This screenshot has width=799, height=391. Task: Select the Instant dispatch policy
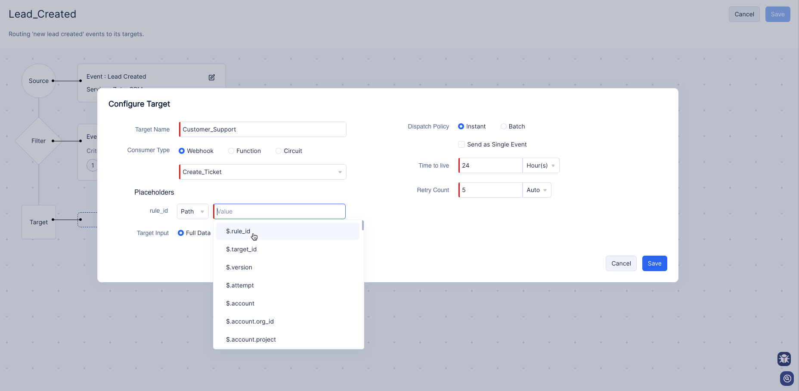point(461,126)
